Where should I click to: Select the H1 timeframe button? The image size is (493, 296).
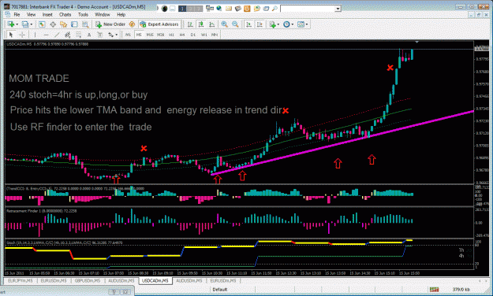pyautogui.click(x=171, y=35)
